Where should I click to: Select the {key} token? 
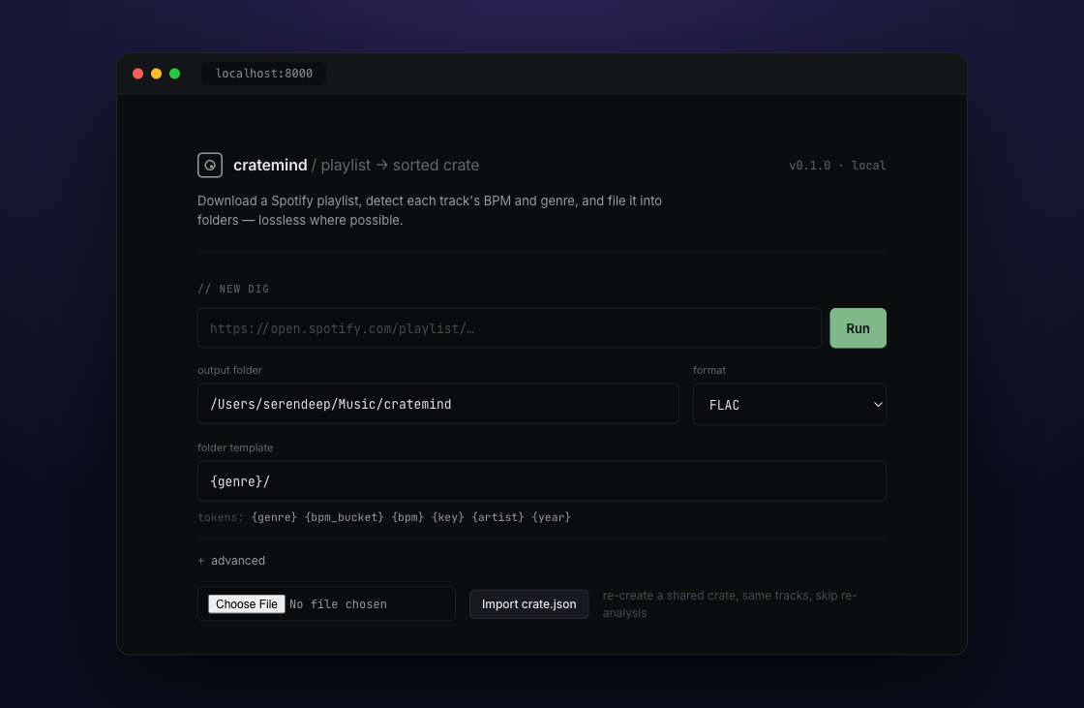(x=448, y=517)
